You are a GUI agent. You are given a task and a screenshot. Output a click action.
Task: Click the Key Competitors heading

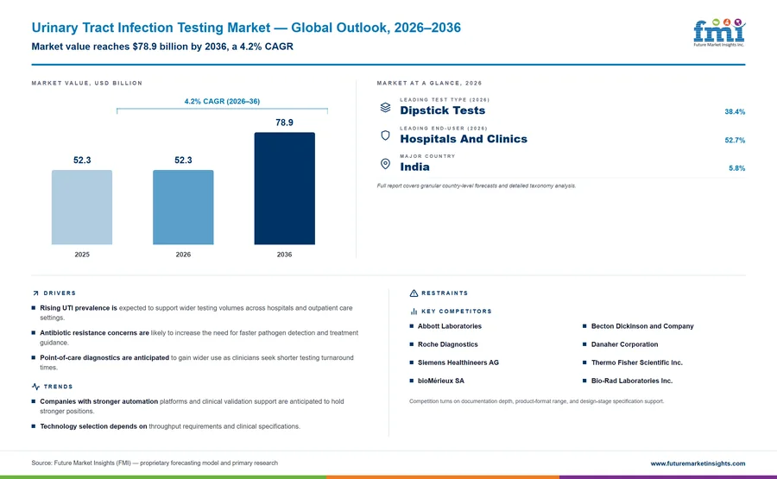(457, 312)
